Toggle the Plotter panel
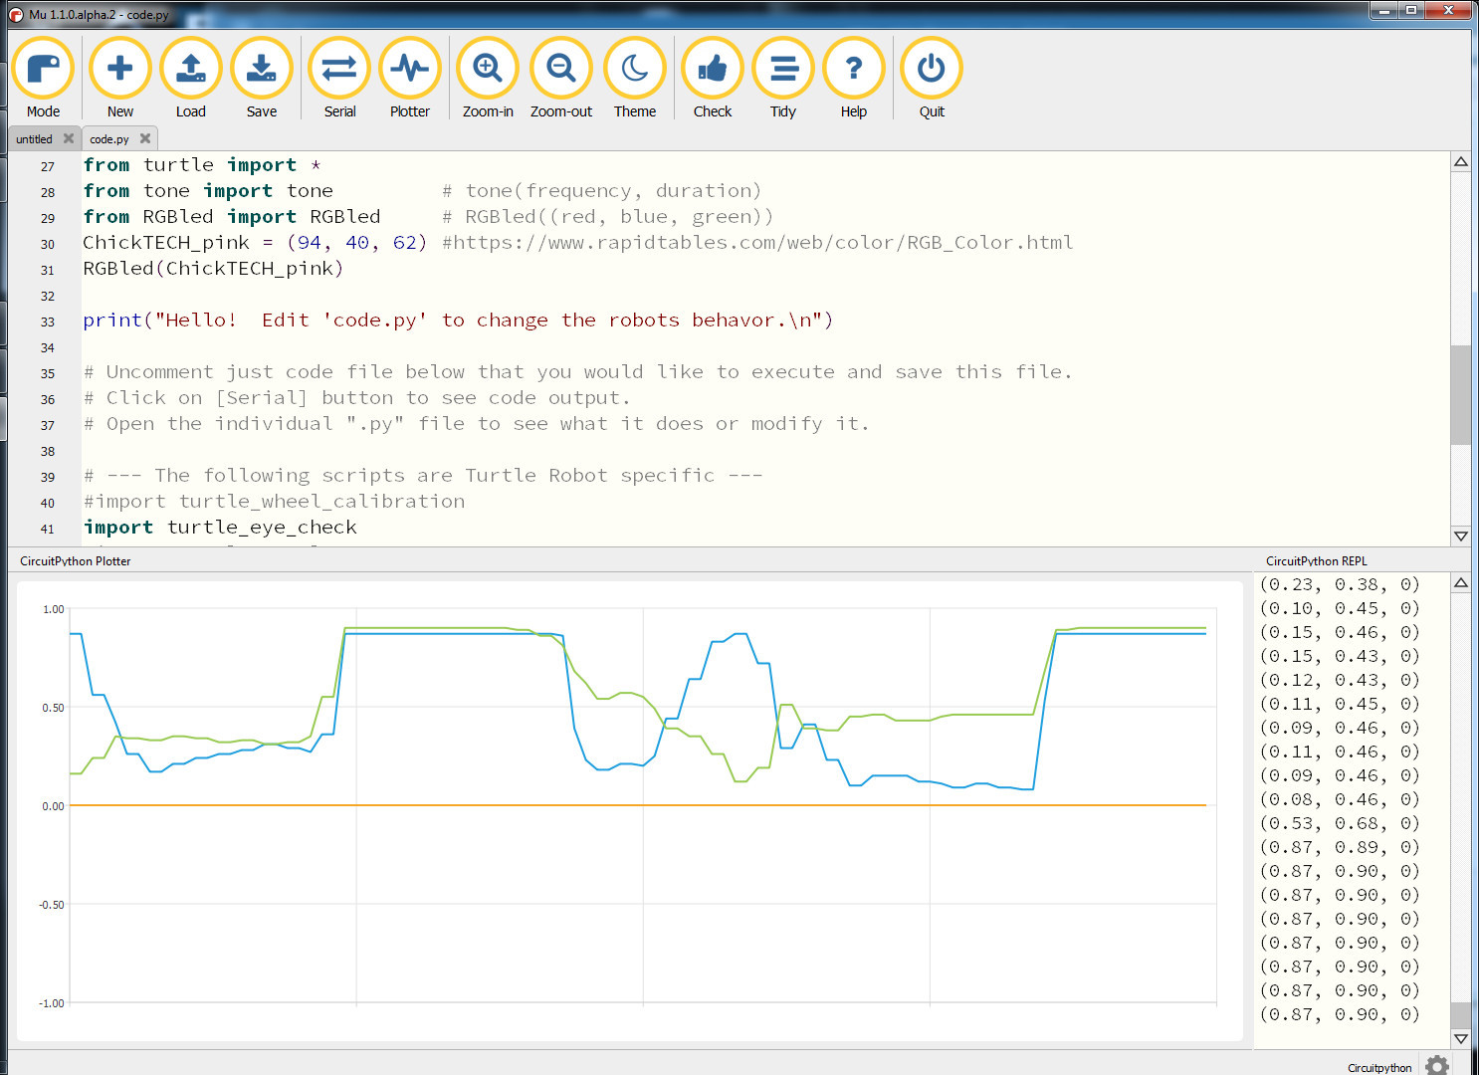The image size is (1479, 1075). (410, 69)
